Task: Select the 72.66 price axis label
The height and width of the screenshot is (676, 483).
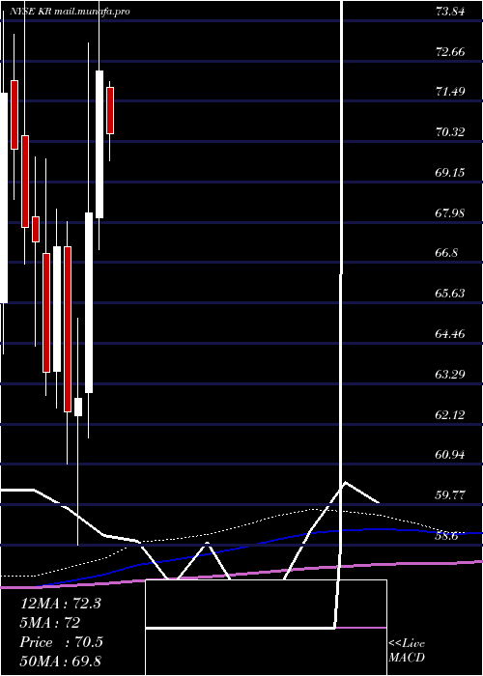Action: [450, 52]
